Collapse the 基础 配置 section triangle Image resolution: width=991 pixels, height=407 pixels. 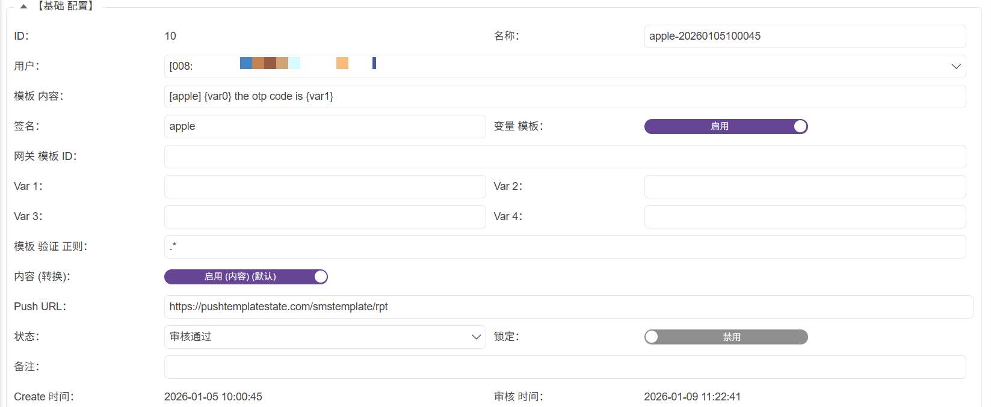(23, 7)
